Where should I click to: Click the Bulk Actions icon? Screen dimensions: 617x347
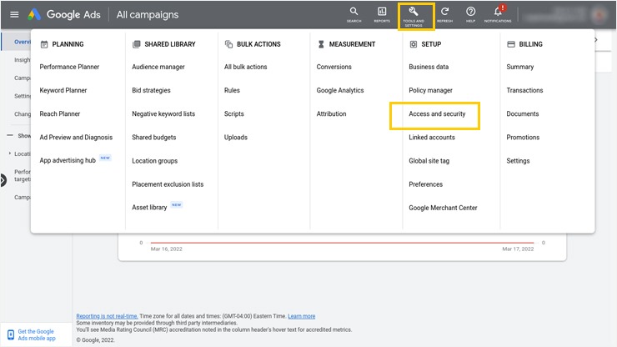click(228, 44)
